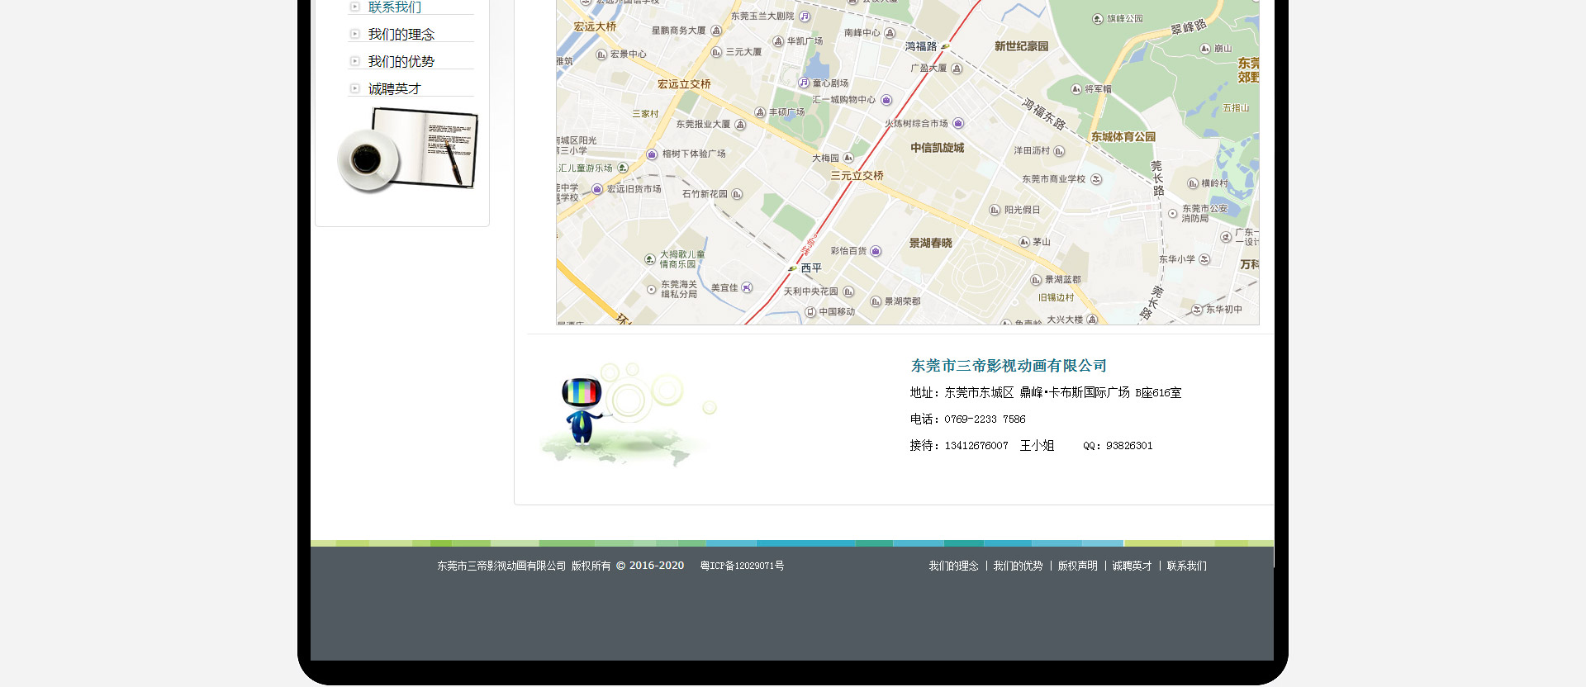Click company name 东莞市三帝影视动画有限公司 heading
Image resolution: width=1586 pixels, height=687 pixels.
[1009, 366]
